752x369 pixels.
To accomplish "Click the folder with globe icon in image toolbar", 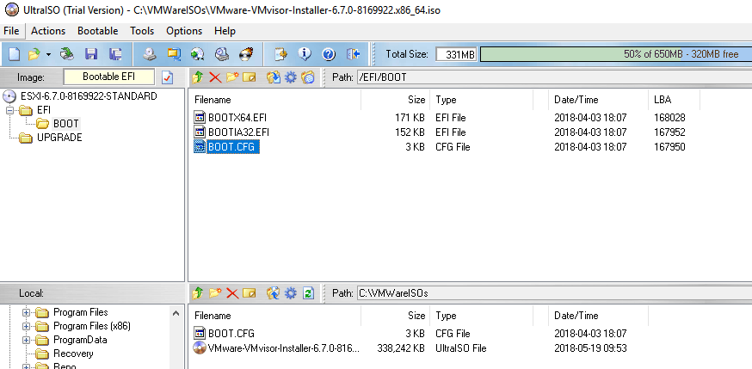I will (308, 77).
